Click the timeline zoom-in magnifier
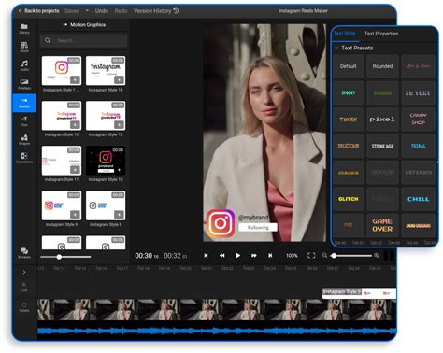The height and width of the screenshot is (353, 443). pyautogui.click(x=377, y=256)
